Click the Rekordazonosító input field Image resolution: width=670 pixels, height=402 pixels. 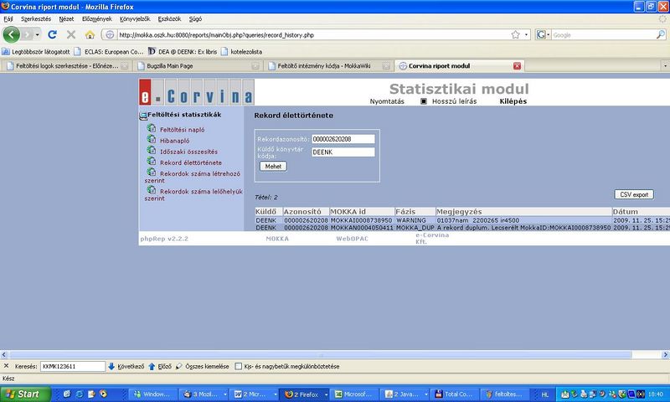coord(342,138)
